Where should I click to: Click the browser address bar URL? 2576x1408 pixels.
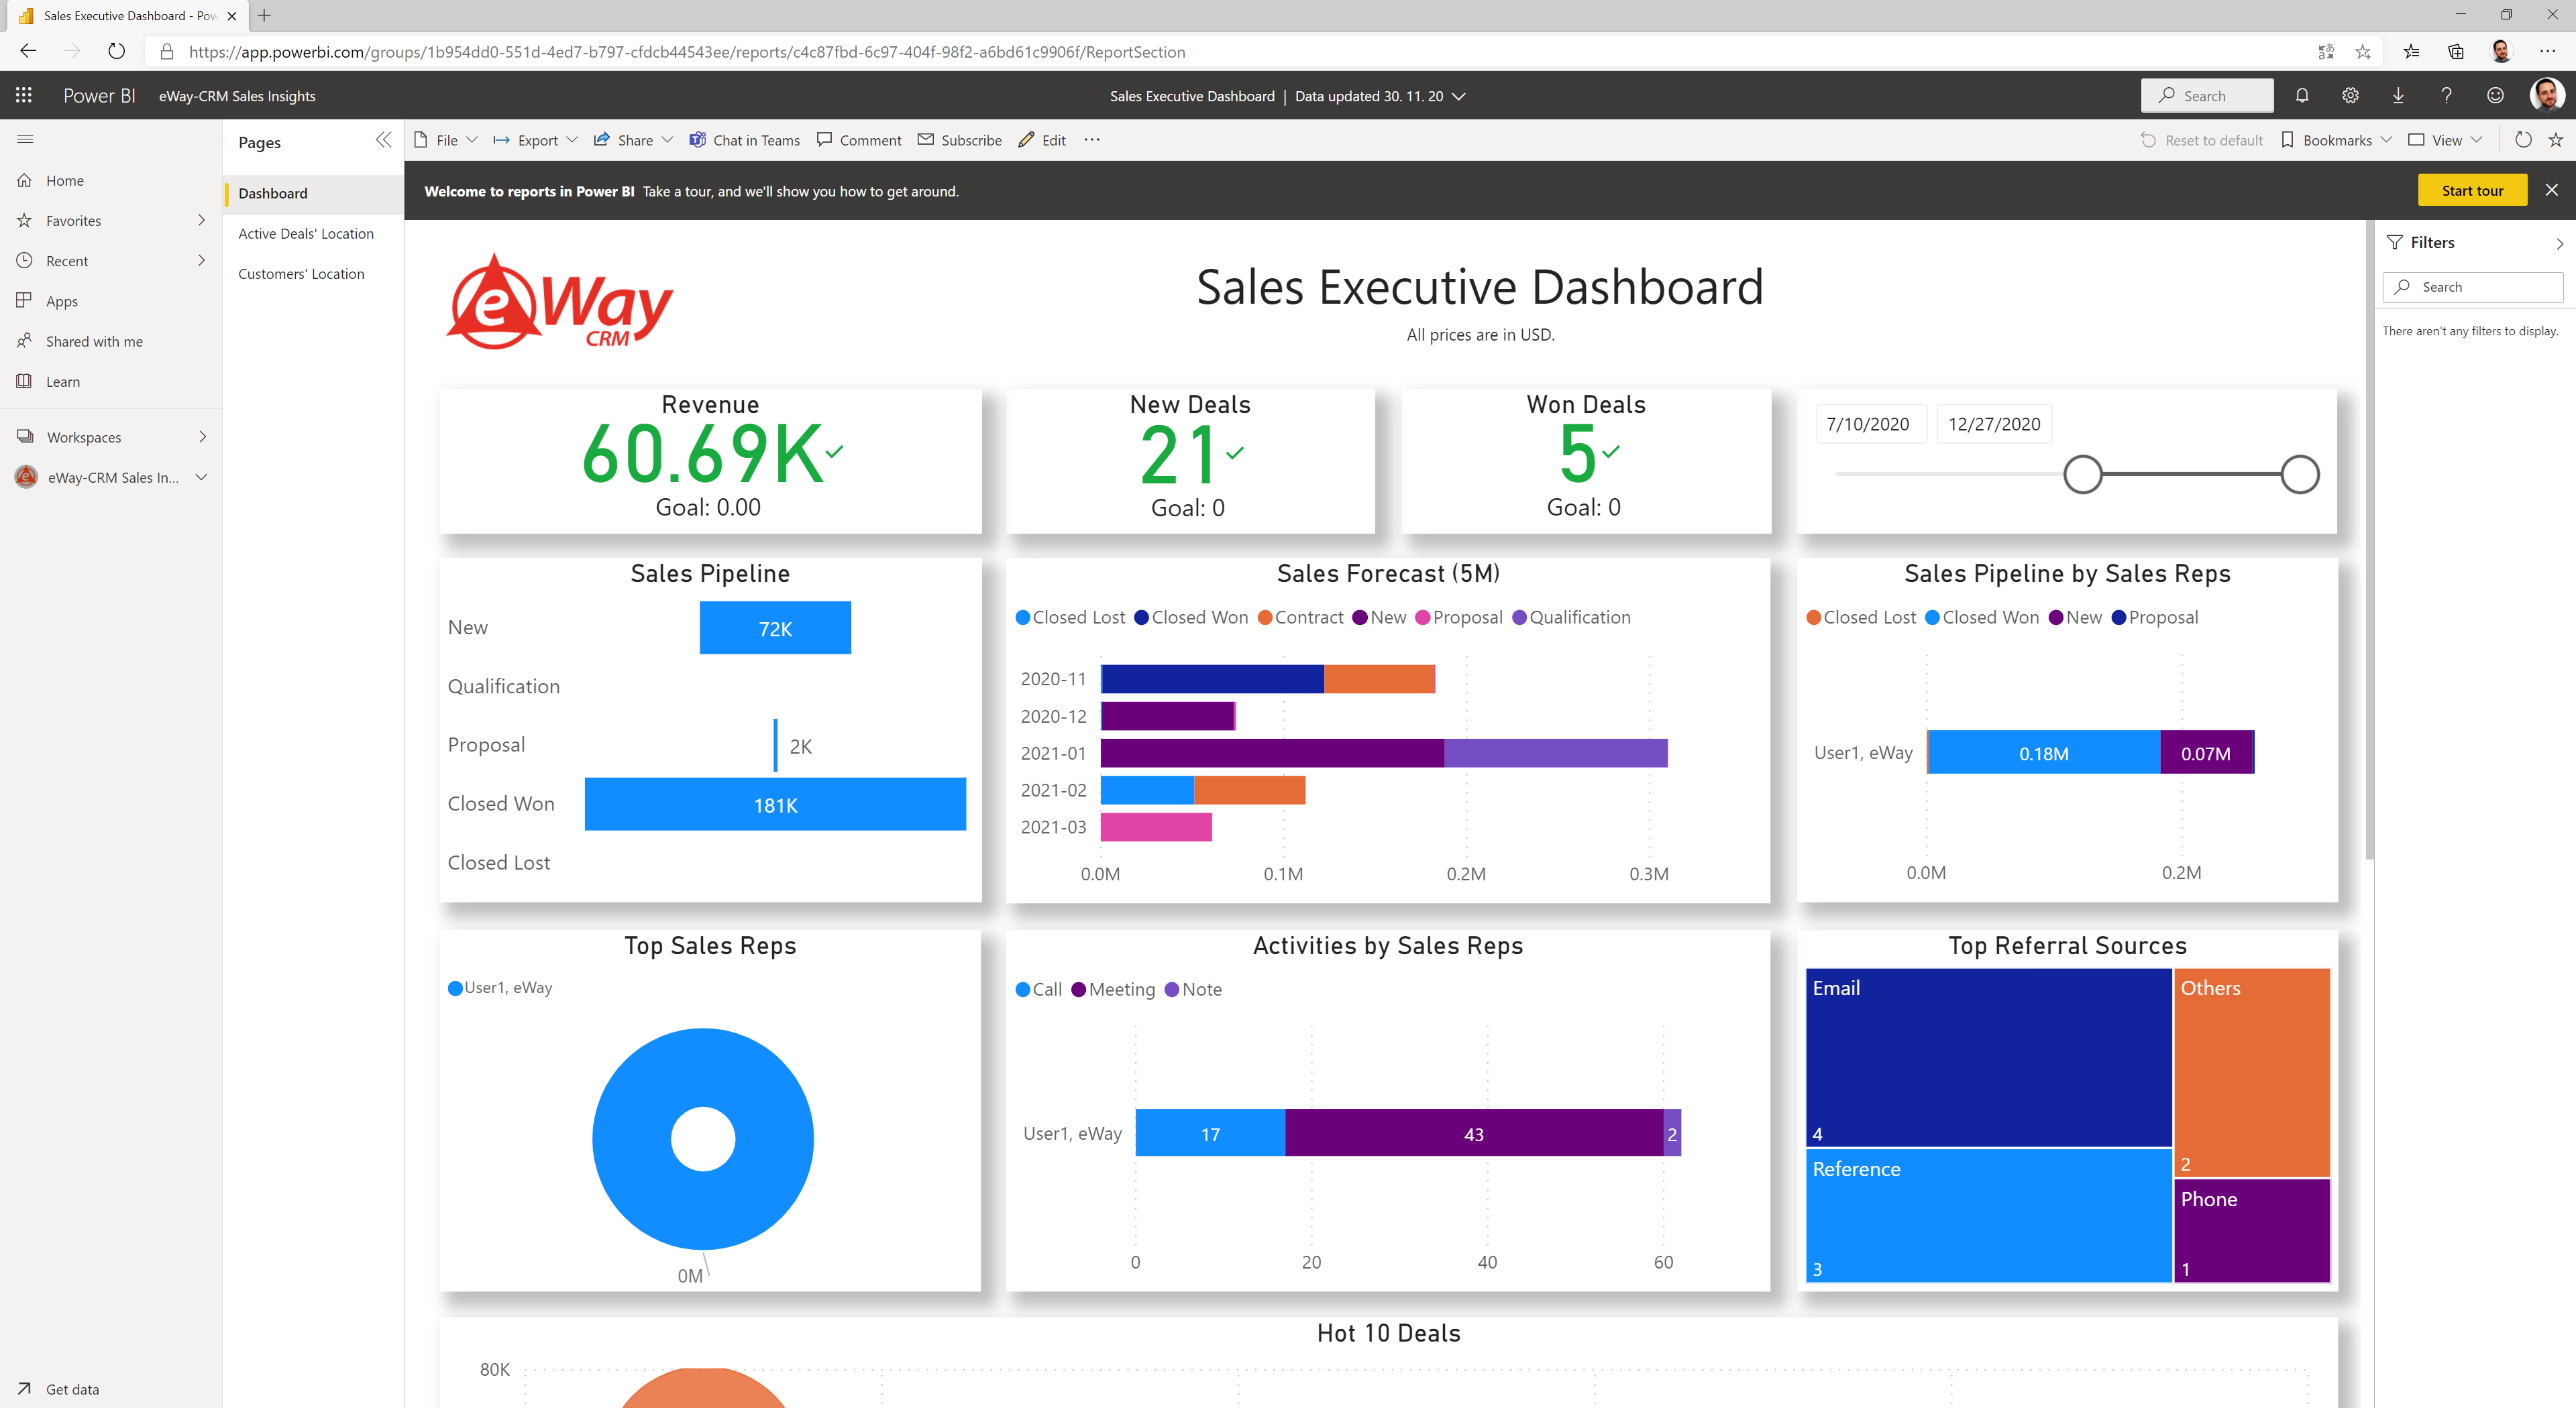(687, 52)
